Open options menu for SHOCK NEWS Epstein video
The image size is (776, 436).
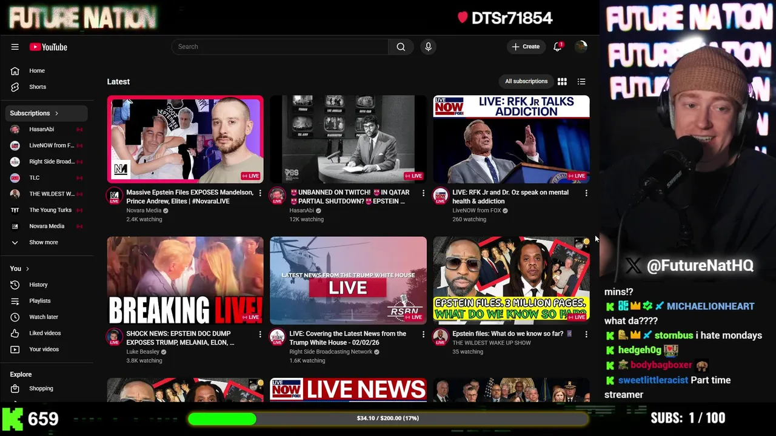(260, 334)
